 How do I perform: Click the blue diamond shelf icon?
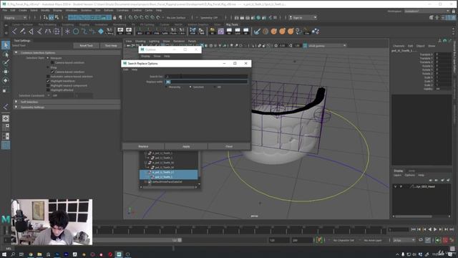(x=101, y=32)
